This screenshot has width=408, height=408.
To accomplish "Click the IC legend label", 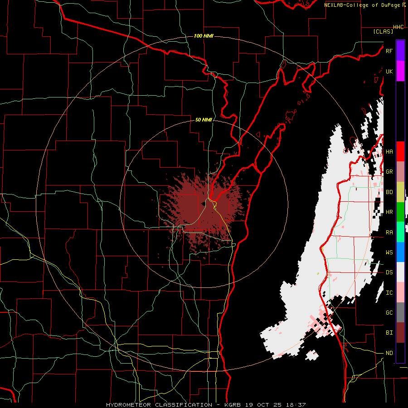I will pyautogui.click(x=389, y=293).
